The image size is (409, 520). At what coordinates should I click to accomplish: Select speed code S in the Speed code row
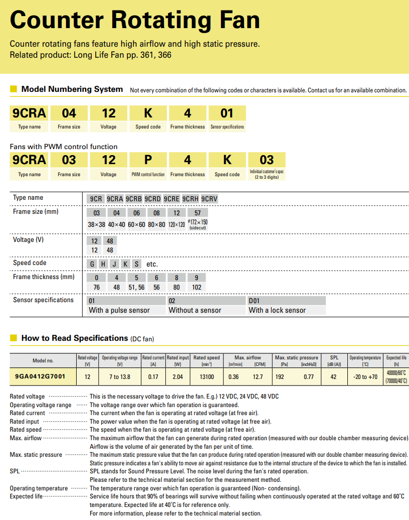136,264
